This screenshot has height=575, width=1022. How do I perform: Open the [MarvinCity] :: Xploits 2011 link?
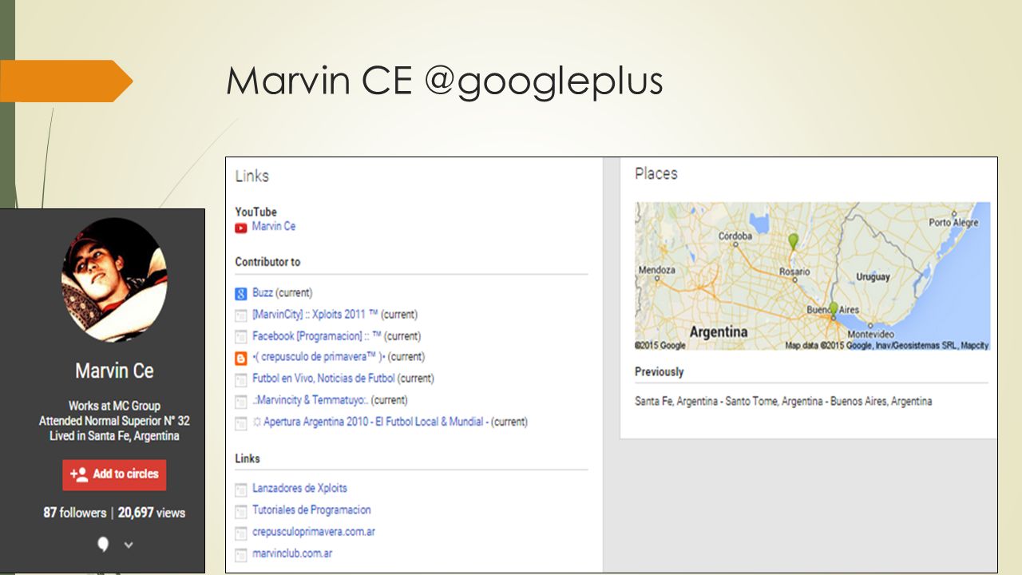315,315
